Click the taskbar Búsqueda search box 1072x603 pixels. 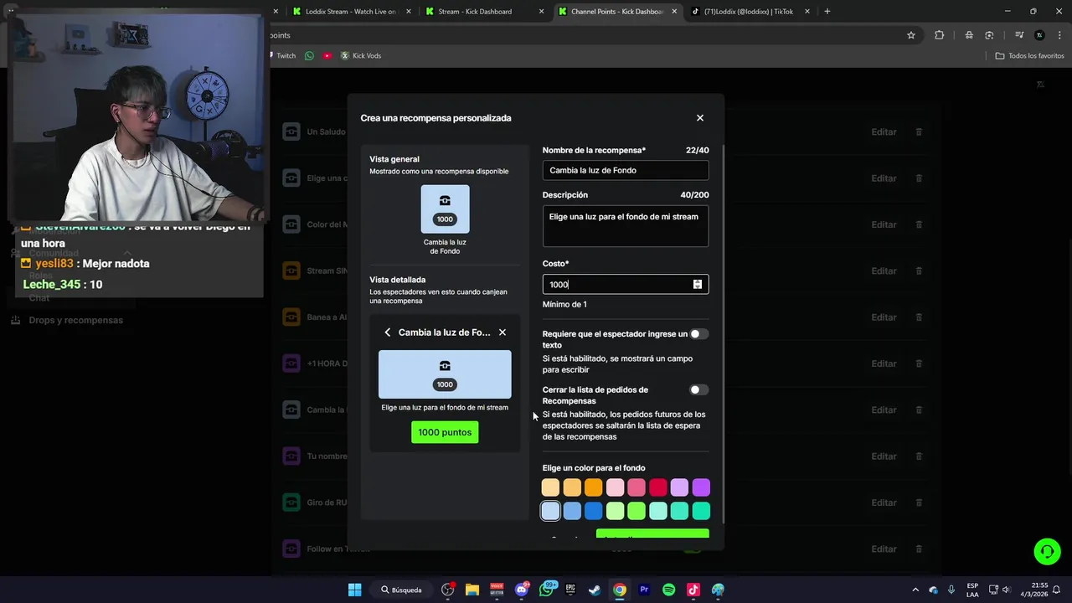pos(402,590)
